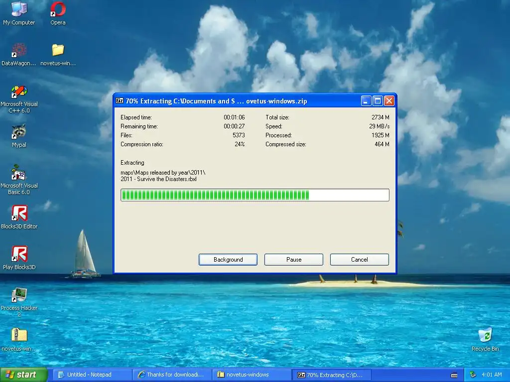Click the keyboard icon in the taskbar

point(454,375)
